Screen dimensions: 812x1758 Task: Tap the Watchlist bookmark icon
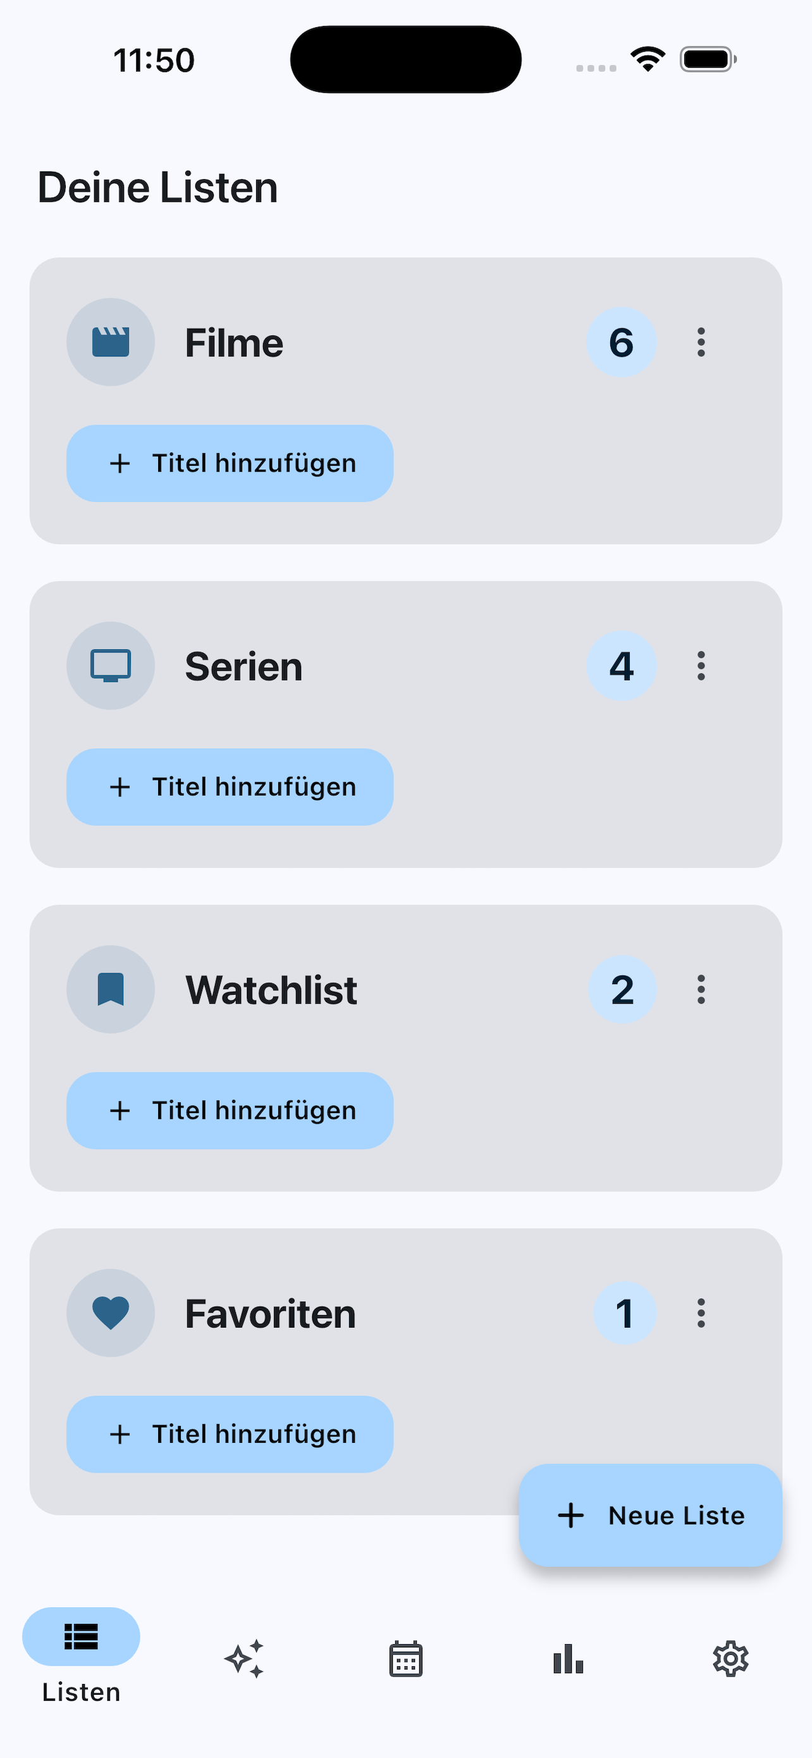click(111, 989)
